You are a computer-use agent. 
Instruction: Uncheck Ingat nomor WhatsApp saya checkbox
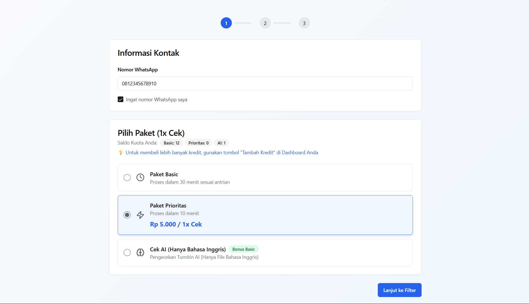[121, 100]
